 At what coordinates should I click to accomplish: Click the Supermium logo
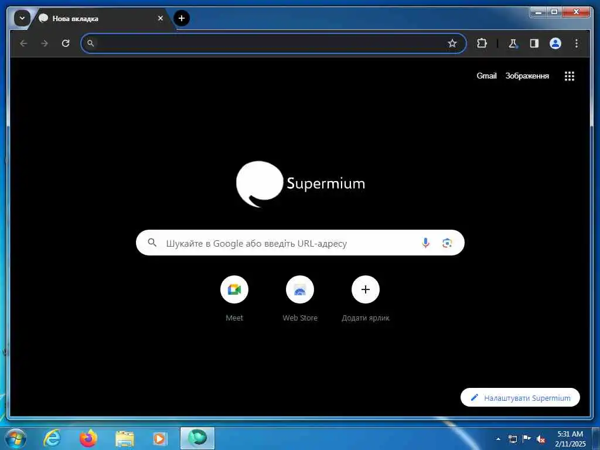301,183
